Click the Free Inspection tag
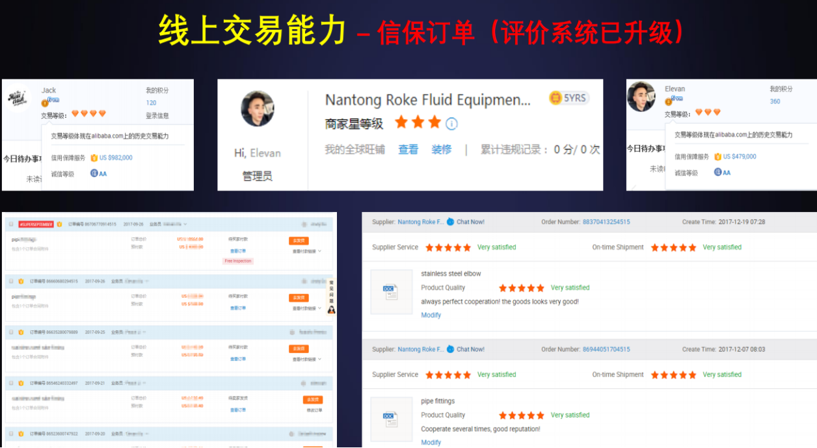Viewport: 817px width, 448px height. 238,261
